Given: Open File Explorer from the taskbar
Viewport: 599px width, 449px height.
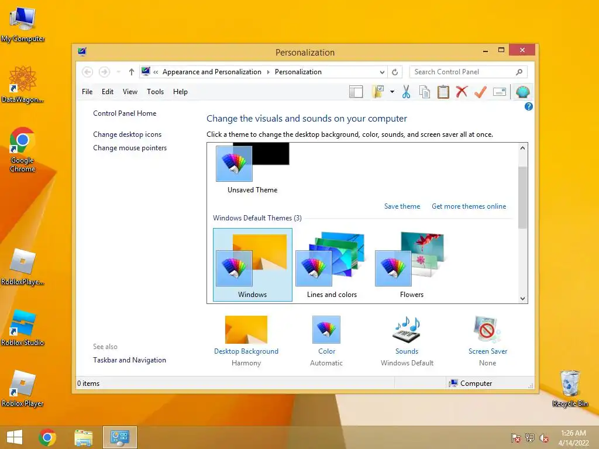Looking at the screenshot, I should [x=83, y=437].
